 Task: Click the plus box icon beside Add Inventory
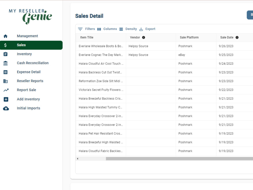(6, 99)
